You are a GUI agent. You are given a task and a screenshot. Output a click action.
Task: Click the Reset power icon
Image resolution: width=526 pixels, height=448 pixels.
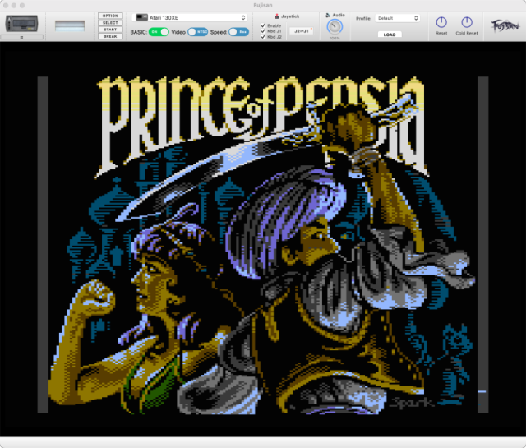click(441, 22)
